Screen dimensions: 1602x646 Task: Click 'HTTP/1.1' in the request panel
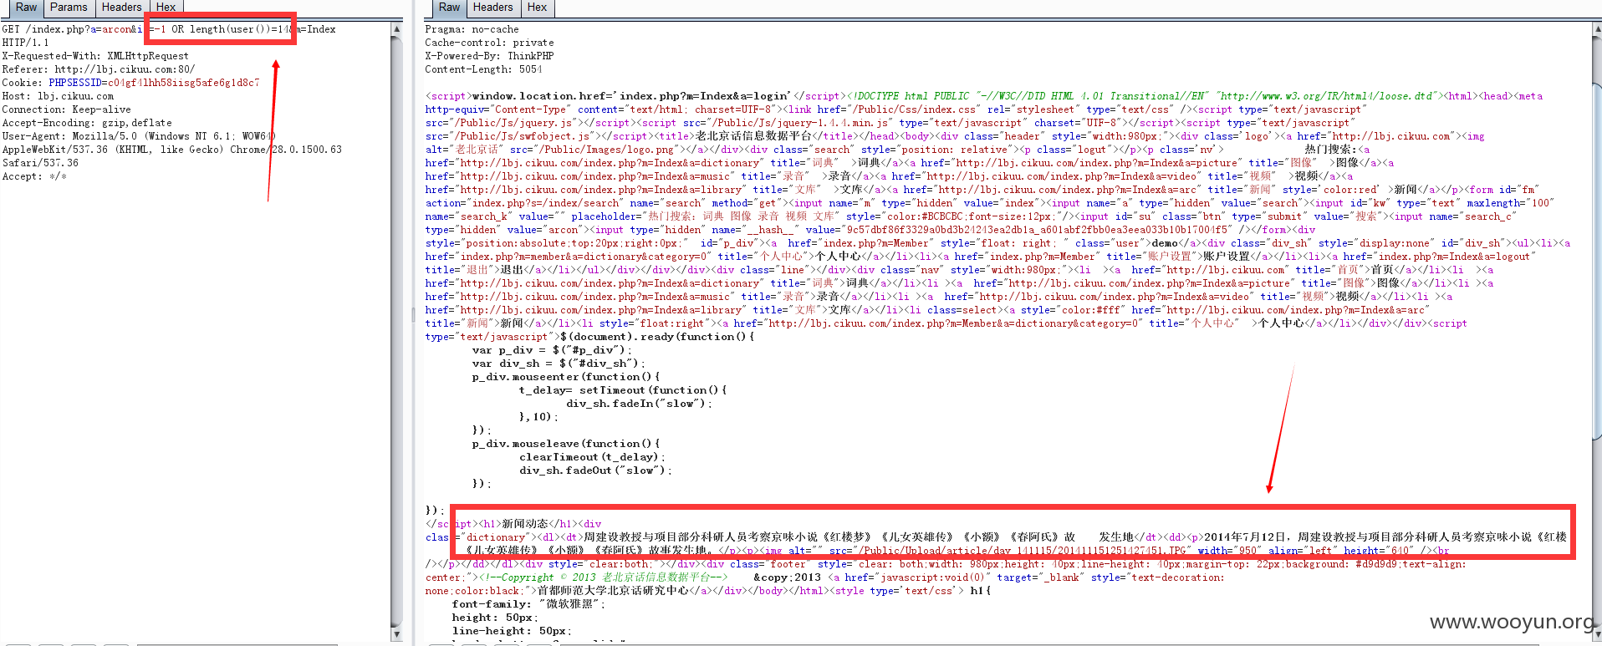click(x=25, y=43)
